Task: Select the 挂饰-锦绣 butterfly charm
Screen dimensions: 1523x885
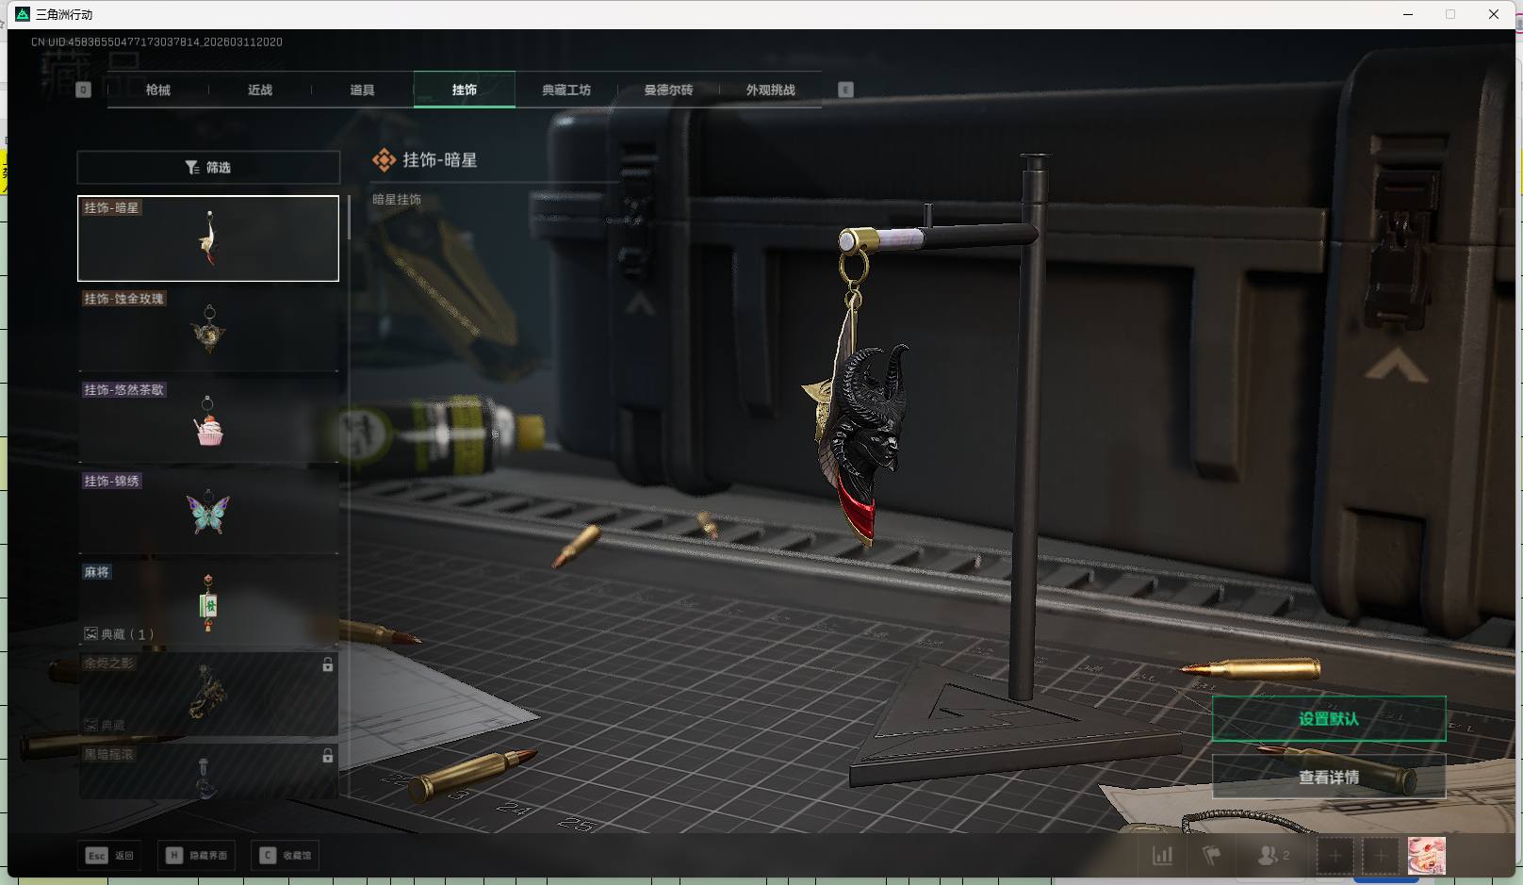Action: click(x=208, y=512)
